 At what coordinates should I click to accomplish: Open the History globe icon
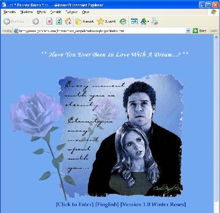[x=123, y=21]
